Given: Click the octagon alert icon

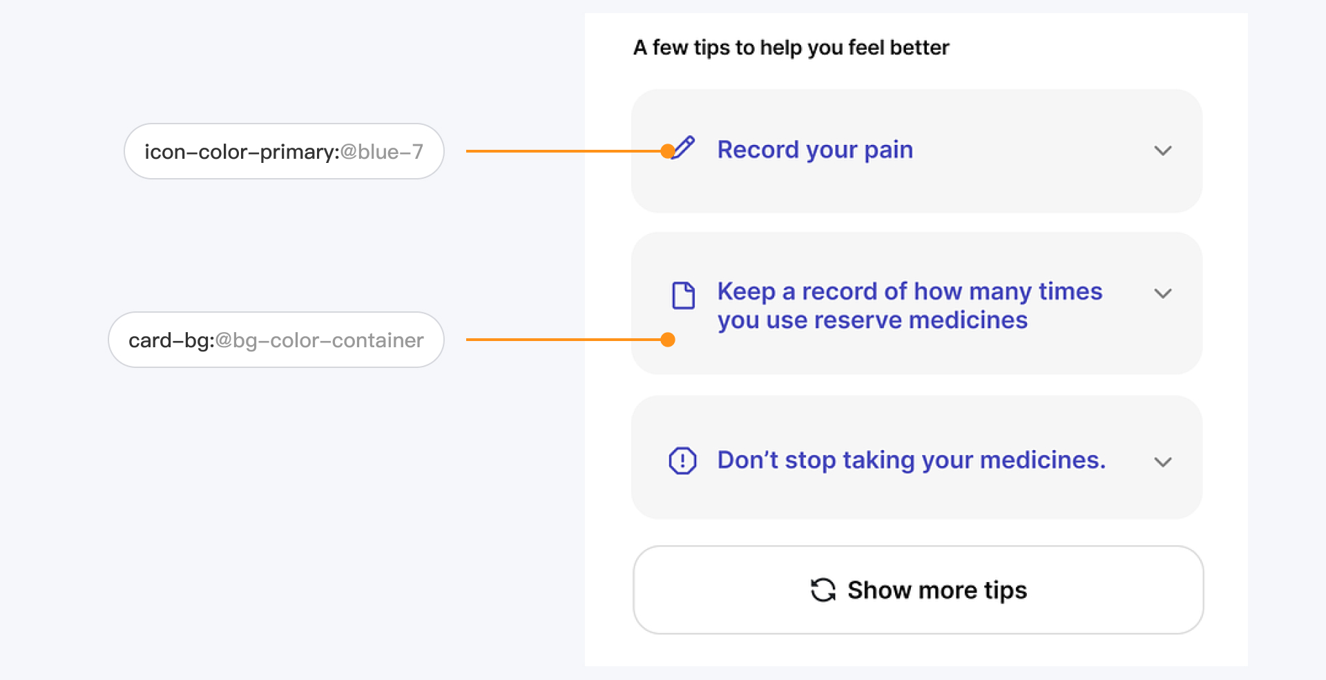Looking at the screenshot, I should point(682,460).
